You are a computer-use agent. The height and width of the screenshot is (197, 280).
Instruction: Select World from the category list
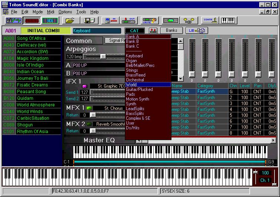pos(131,85)
